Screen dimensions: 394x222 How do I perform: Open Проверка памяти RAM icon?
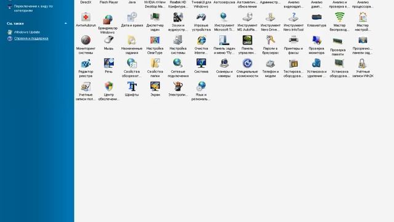(338, 41)
